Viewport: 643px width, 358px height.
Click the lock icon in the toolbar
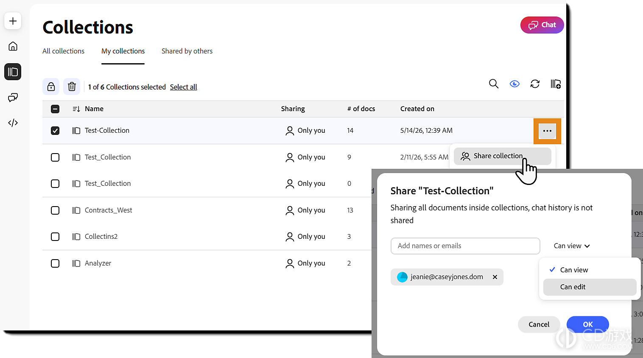click(x=51, y=87)
